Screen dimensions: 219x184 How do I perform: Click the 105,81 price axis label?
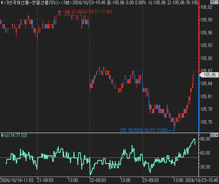click(x=206, y=96)
